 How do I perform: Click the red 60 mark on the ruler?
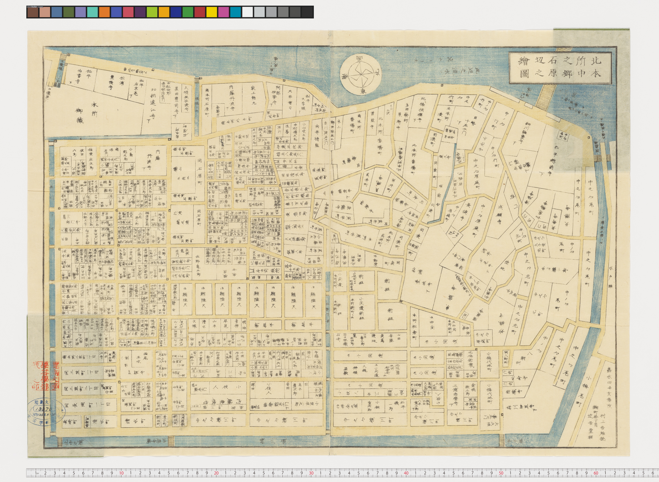596,473
